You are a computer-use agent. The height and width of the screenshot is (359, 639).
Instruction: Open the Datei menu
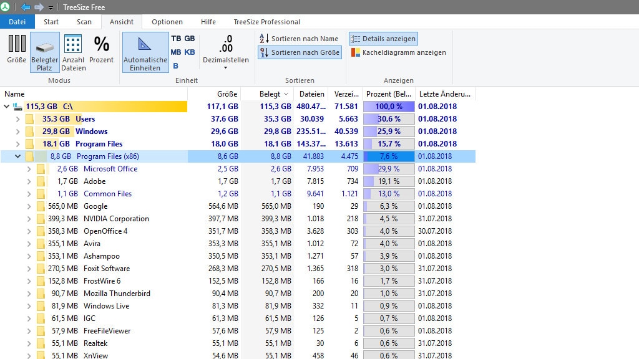17,22
